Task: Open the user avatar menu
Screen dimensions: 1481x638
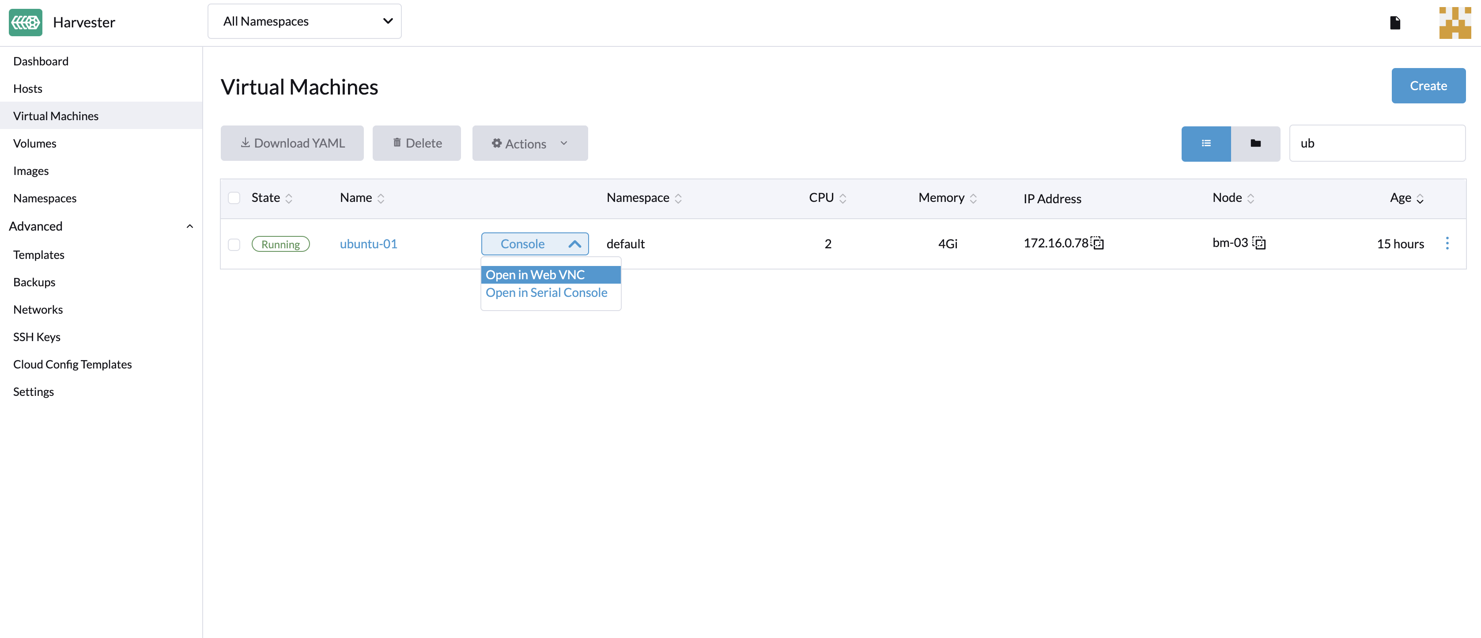Action: (1455, 23)
